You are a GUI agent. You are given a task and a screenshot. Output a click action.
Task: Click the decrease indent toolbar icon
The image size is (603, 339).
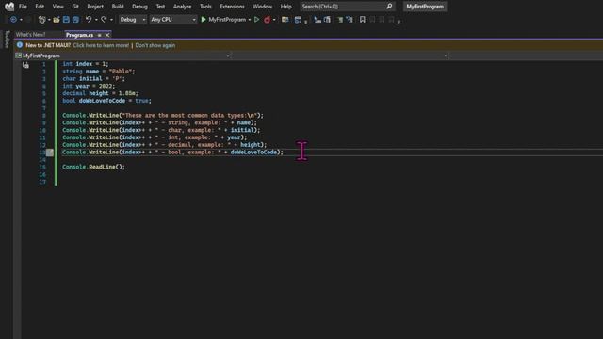click(318, 20)
